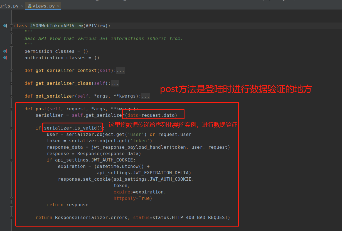Image resolution: width=342 pixels, height=231 pixels.
Task: Place cursor on 'authentication_classes = ()' line
Action: point(62,58)
